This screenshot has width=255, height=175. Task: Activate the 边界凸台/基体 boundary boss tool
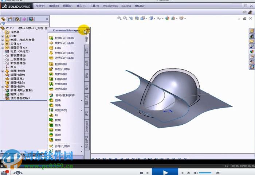pos(62,58)
